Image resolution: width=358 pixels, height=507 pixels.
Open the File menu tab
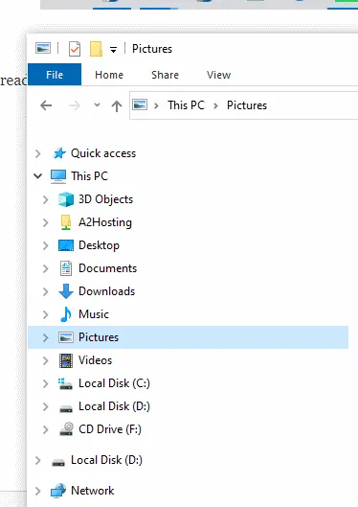[x=55, y=75]
